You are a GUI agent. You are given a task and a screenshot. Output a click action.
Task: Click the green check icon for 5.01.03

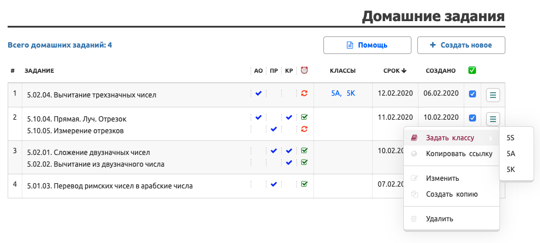coord(304,184)
